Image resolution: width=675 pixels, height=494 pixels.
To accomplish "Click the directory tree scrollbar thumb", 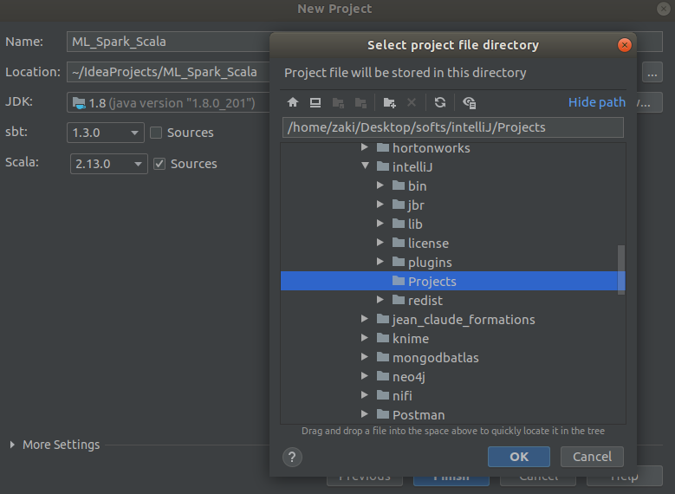I will pyautogui.click(x=620, y=270).
